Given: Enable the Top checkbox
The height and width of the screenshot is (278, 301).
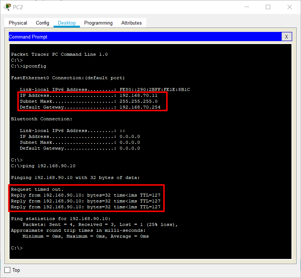Looking at the screenshot, I should click(7, 270).
